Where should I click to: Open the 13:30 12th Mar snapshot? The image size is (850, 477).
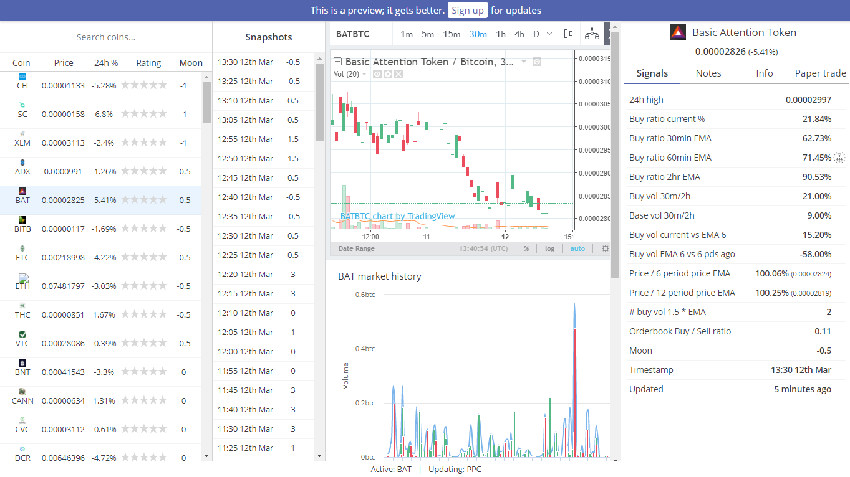tap(263, 62)
